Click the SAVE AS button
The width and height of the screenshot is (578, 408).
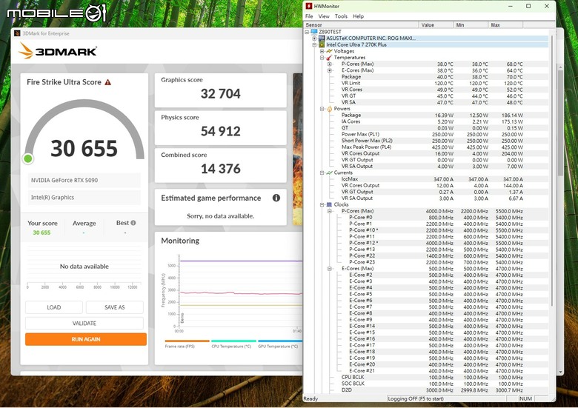tap(115, 307)
